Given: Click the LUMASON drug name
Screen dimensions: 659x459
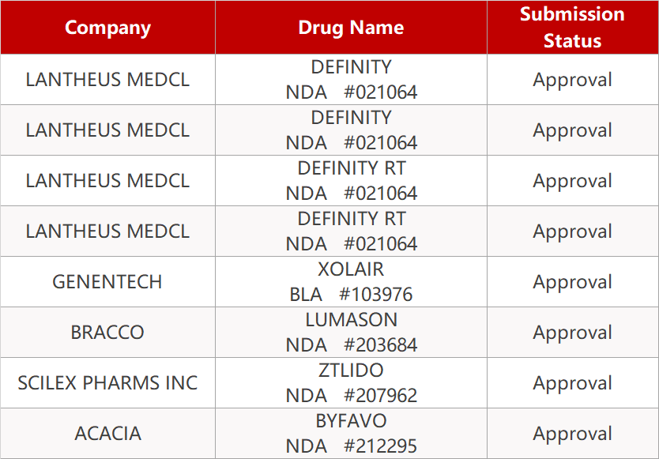Looking at the screenshot, I should (351, 320).
